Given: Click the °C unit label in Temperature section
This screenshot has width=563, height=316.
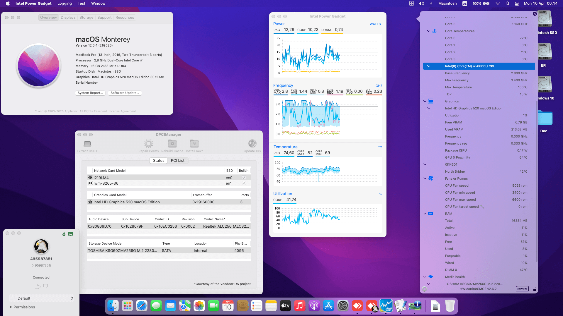Looking at the screenshot, I should click(x=380, y=147).
